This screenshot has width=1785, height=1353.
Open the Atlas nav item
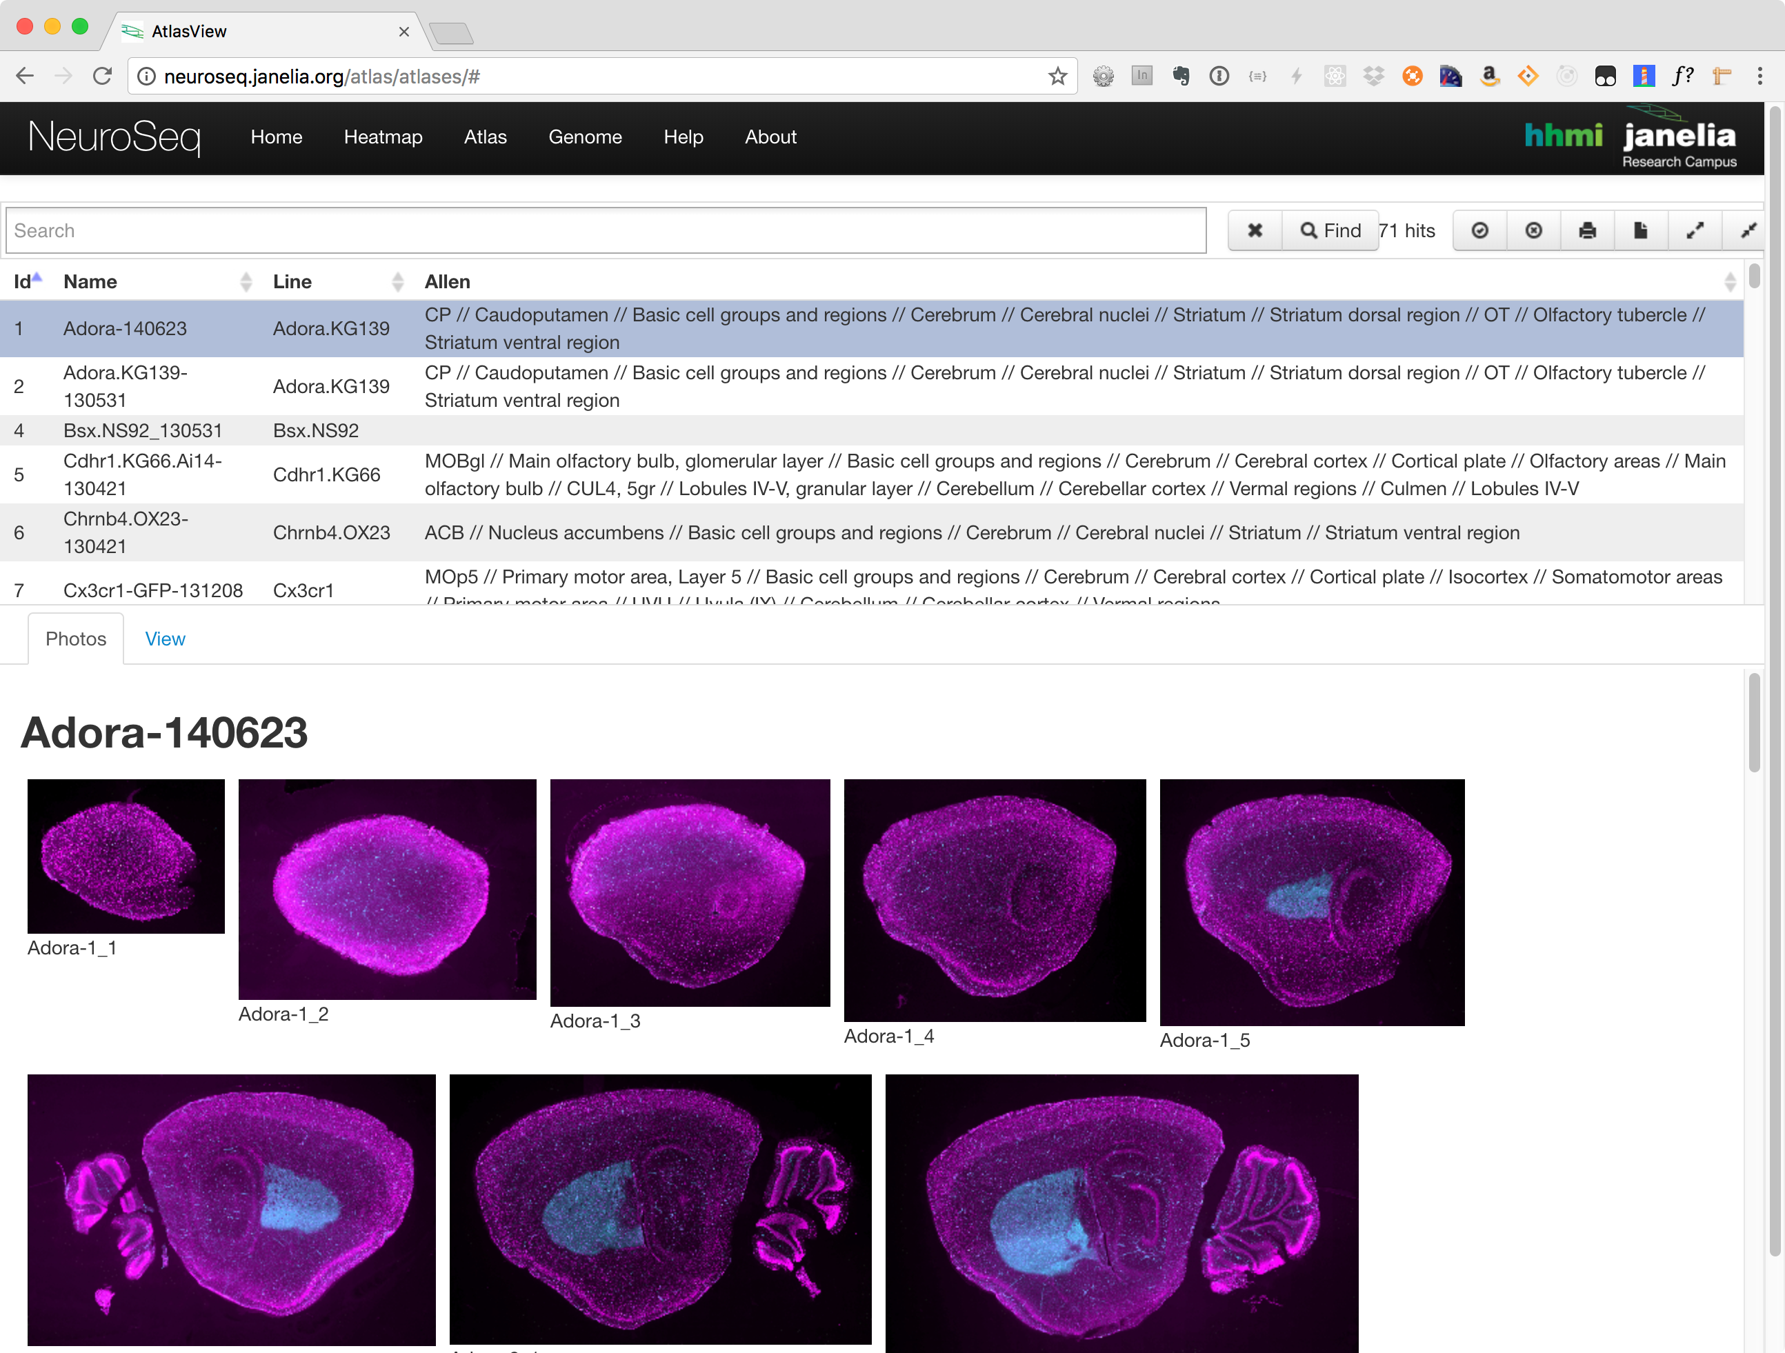pos(486,137)
